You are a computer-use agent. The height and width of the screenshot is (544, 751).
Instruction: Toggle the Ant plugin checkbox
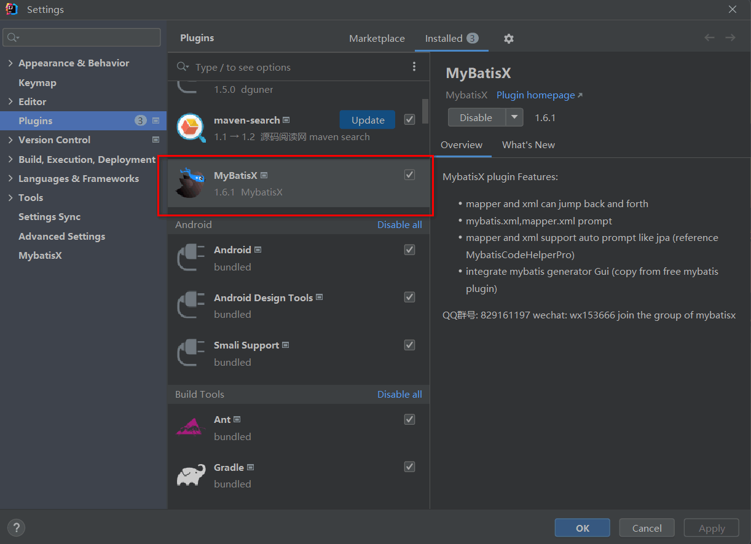pos(410,419)
